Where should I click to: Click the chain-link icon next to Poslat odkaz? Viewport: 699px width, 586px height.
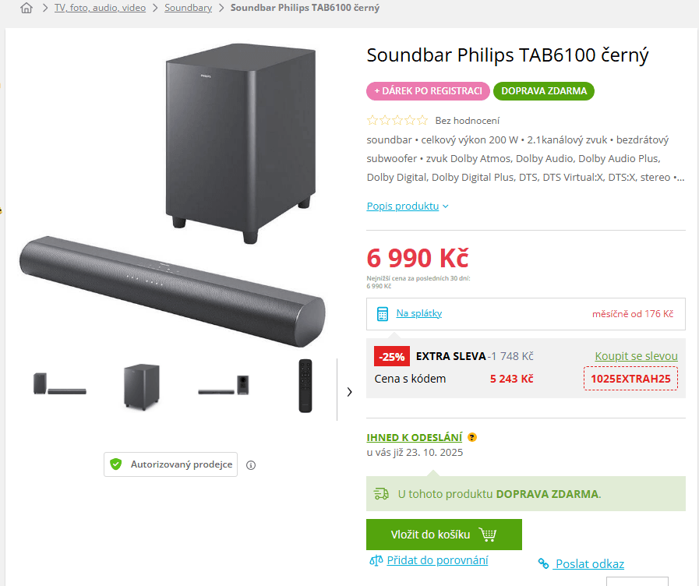[544, 563]
